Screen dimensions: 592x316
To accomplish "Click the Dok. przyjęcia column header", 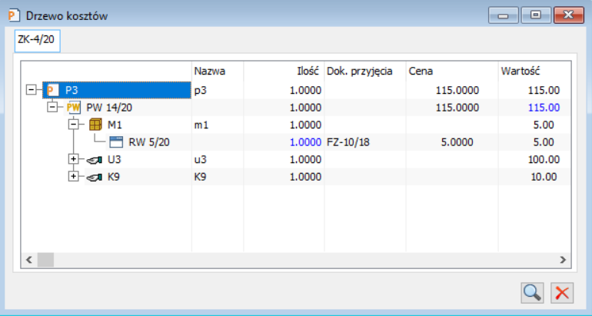I will coord(365,71).
